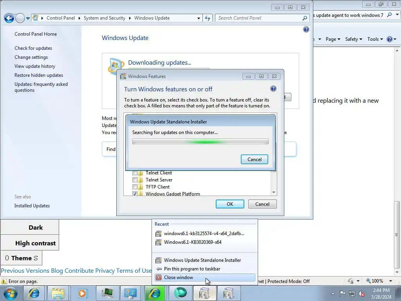Launch Windows Media Player from the taskbar
The width and height of the screenshot is (401, 301).
pyautogui.click(x=82, y=293)
